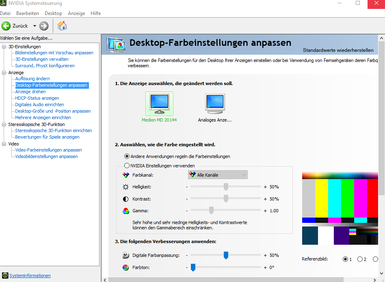Open Anzeige drehen
Image resolution: width=385 pixels, height=282 pixels.
[x=30, y=92]
